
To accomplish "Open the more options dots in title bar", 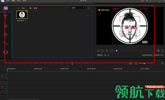I will [x=151, y=1].
